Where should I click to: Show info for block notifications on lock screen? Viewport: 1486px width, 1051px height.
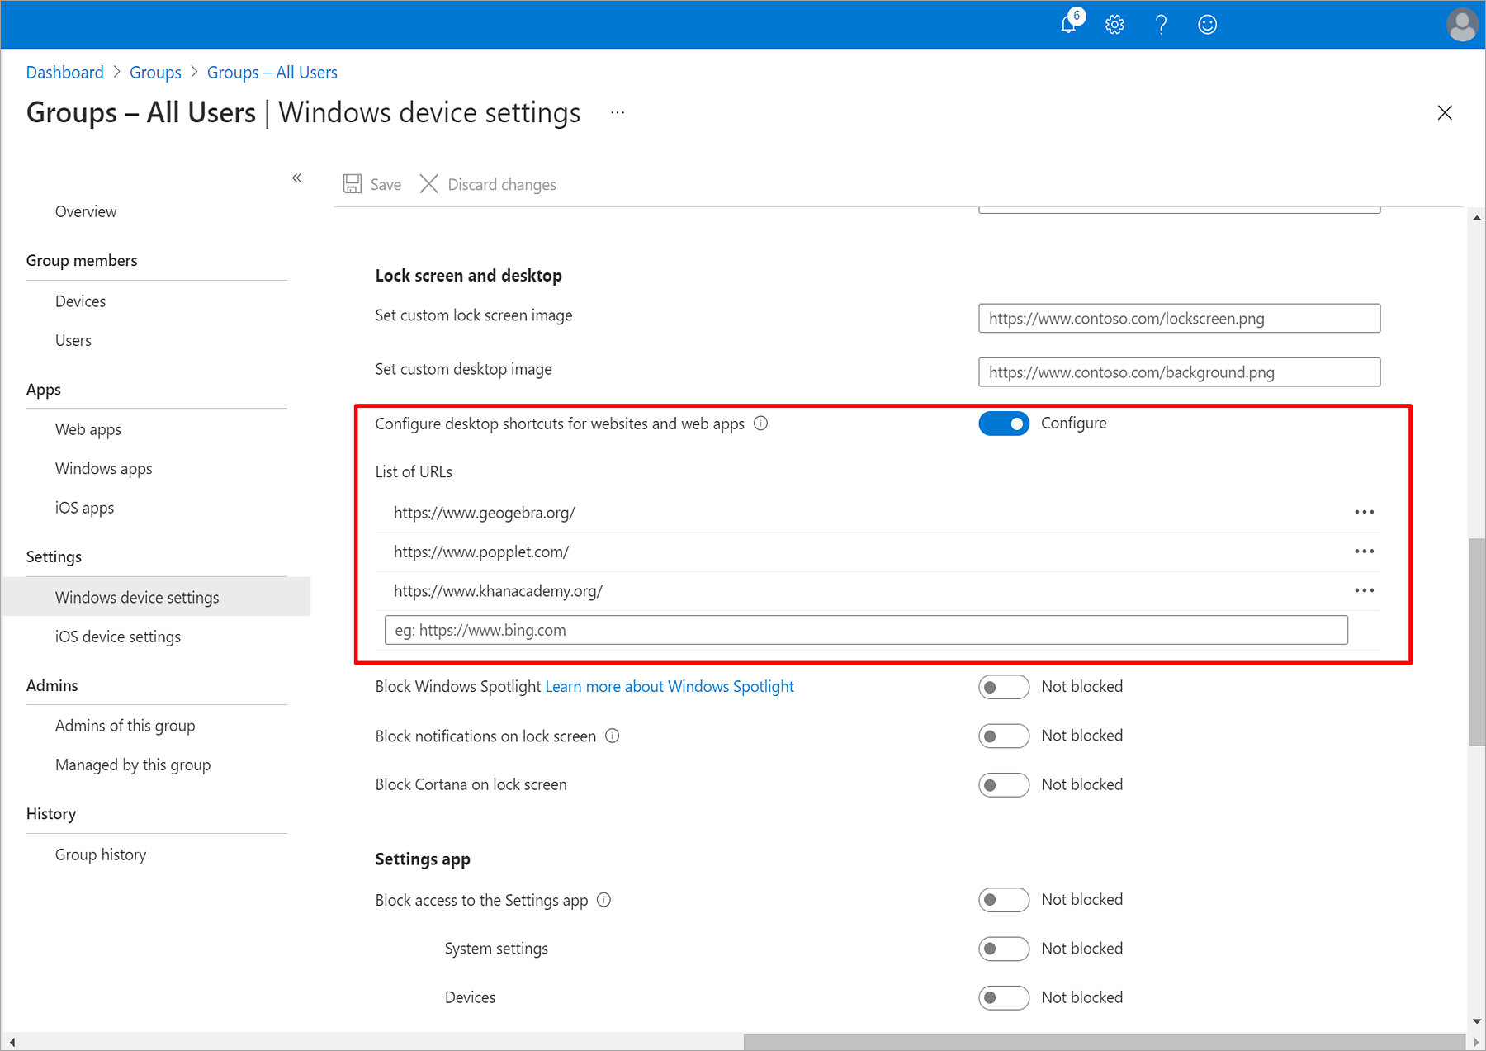[613, 736]
